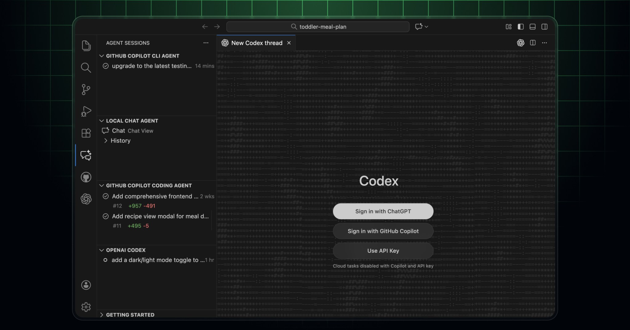Collapse the GITHUB COPILOT CLI AGENT section
The height and width of the screenshot is (330, 630).
click(102, 56)
